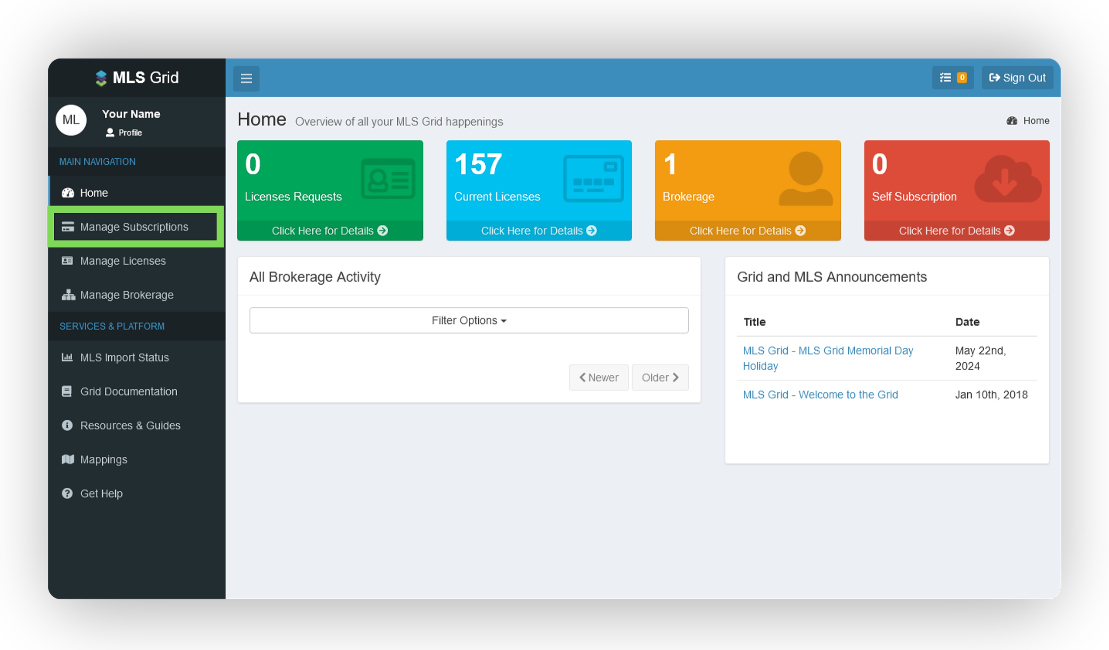Click the credit card icon for Manage Subscriptions
The image size is (1109, 650).
click(68, 227)
